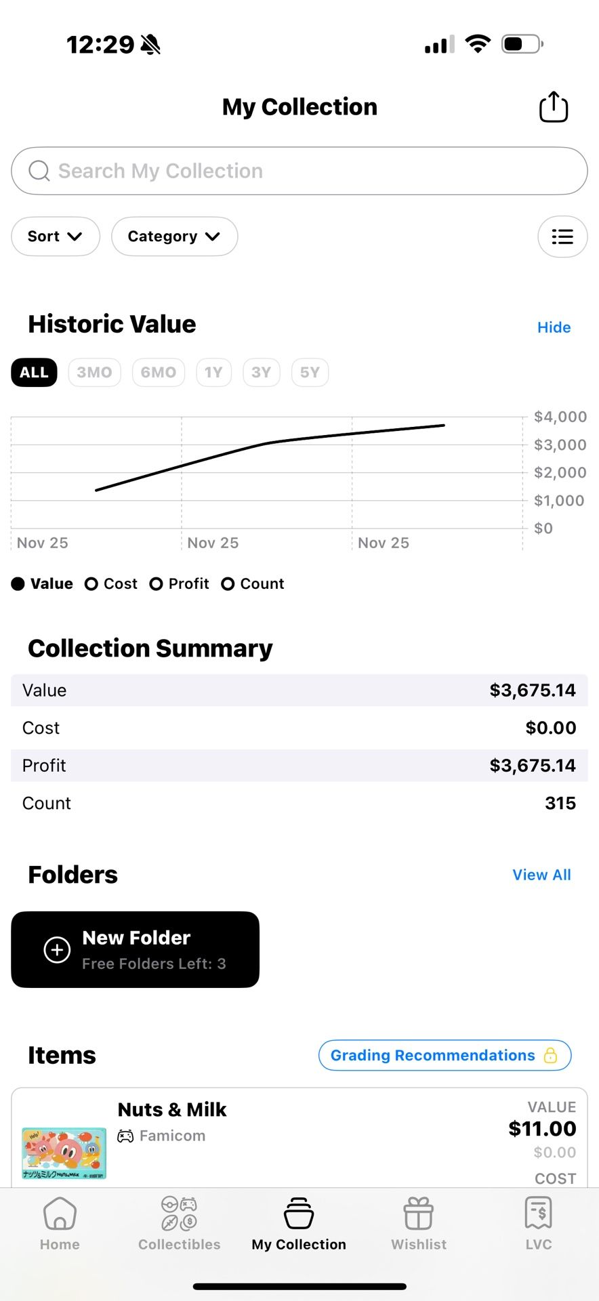Tap the plus icon on New Folder
The height and width of the screenshot is (1301, 599).
tap(57, 949)
